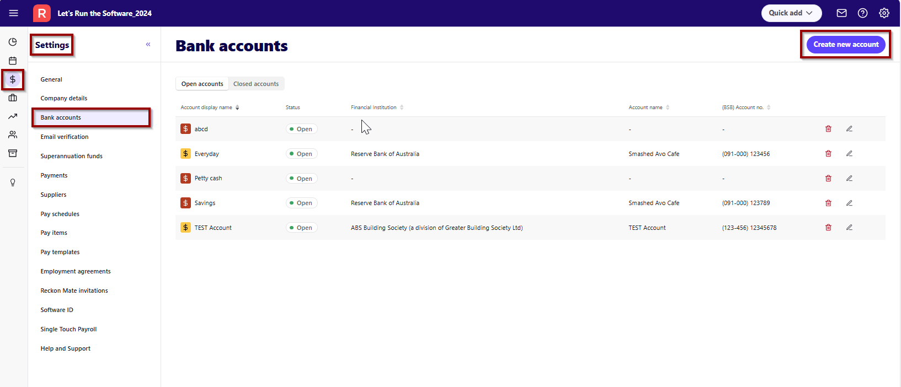The image size is (901, 387).
Task: Open the trending reports sidebar icon
Action: coord(13,116)
